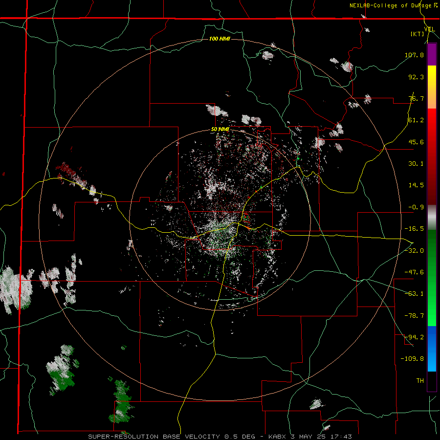Click the 50 NMI range ring label
This screenshot has width=440, height=440.
click(220, 130)
